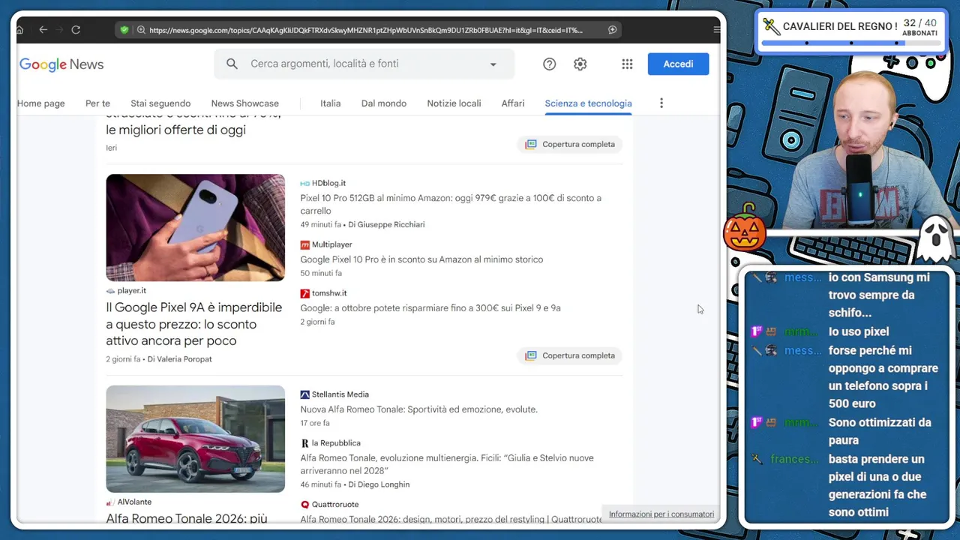The image size is (960, 540).
Task: Open the News Showcase tab
Action: click(244, 103)
